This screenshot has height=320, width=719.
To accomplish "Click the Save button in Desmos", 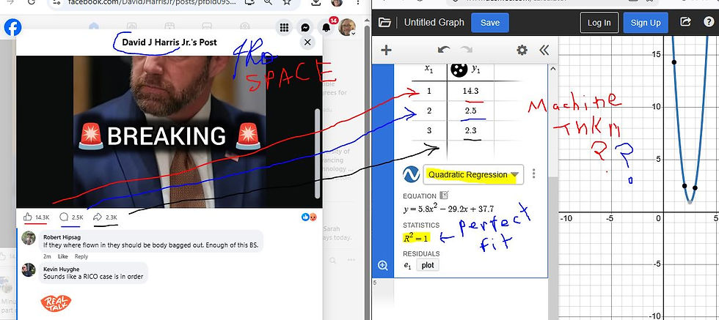I will (490, 23).
